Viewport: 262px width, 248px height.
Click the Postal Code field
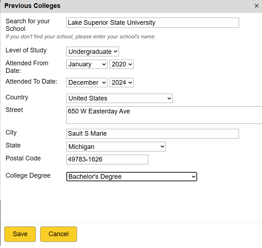click(x=107, y=159)
